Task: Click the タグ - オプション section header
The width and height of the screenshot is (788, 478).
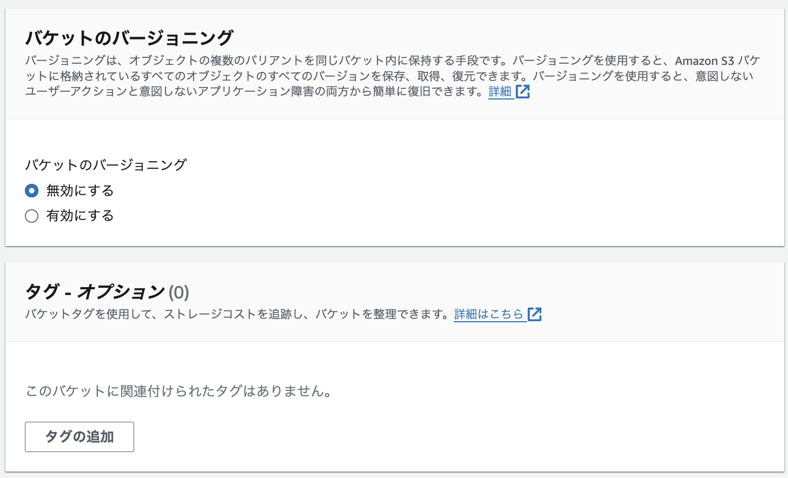Action: tap(95, 292)
